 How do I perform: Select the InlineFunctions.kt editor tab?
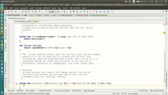[18, 18]
